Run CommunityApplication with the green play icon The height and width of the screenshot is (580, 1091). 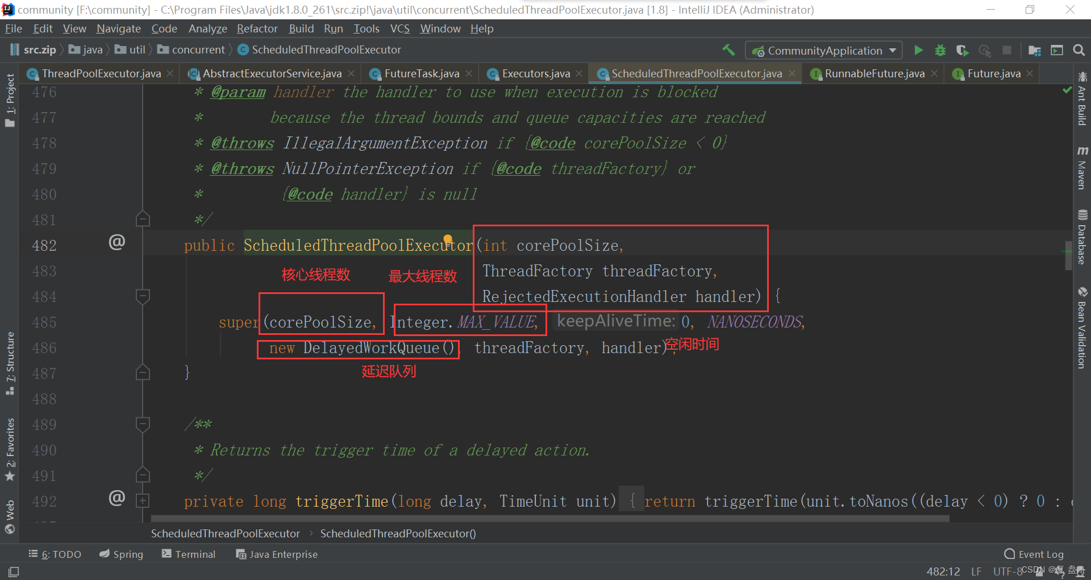918,50
